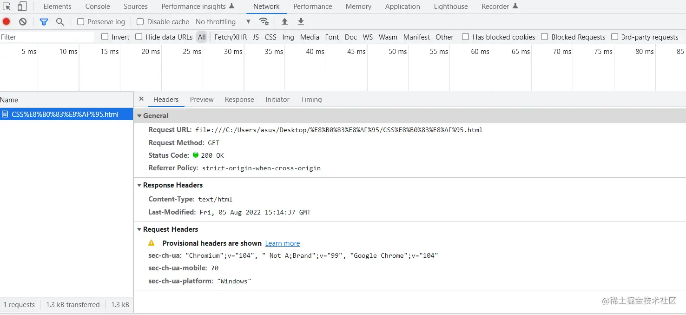Filter by Doc requests
The height and width of the screenshot is (315, 686).
(351, 37)
